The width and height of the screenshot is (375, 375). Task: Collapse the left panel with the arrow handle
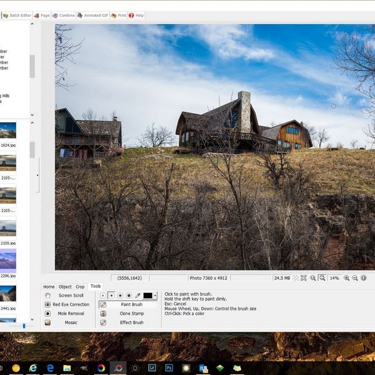pos(37,175)
